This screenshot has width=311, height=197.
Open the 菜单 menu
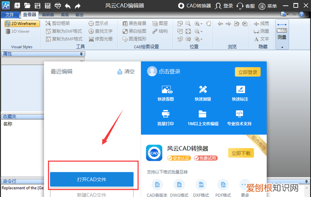tap(268, 6)
